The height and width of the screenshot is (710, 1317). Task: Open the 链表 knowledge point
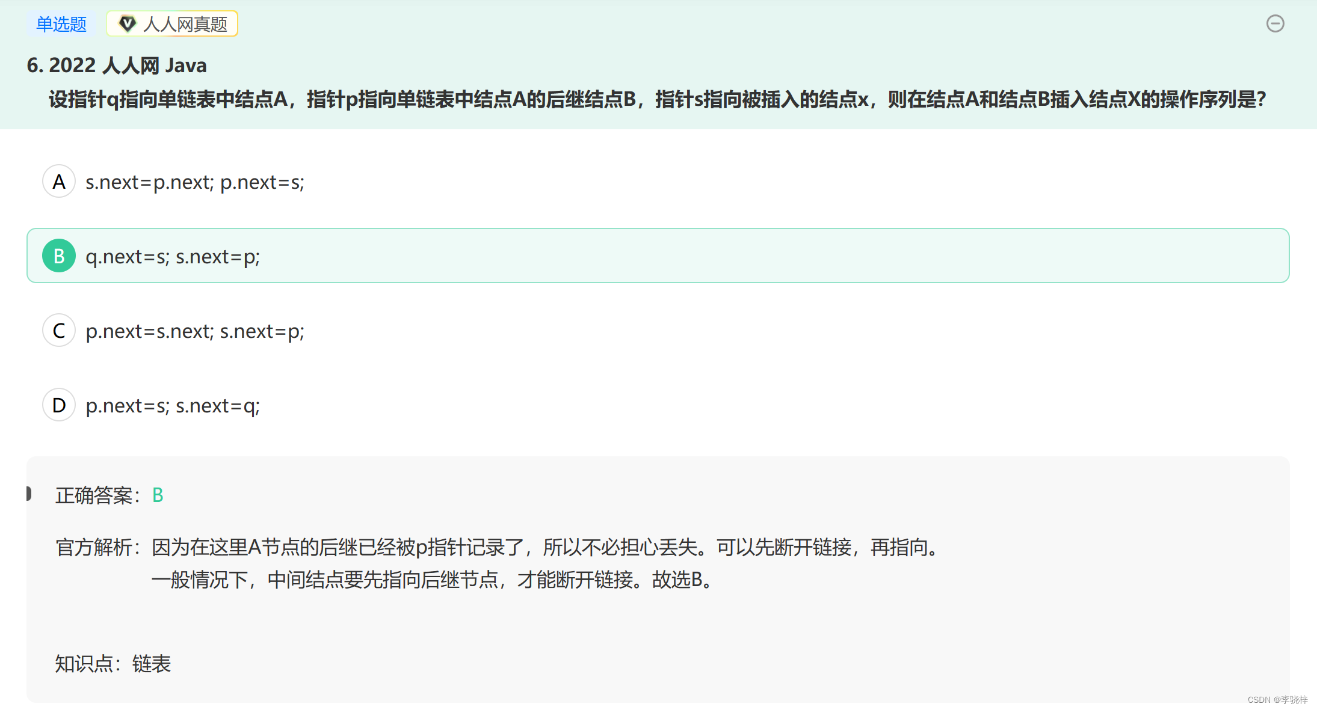[152, 664]
